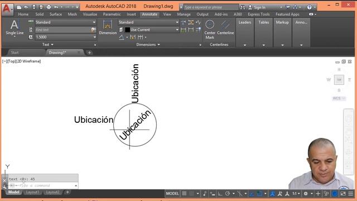Click the Continue dimension icon
Viewport: 357px width, 201px height.
[140, 37]
